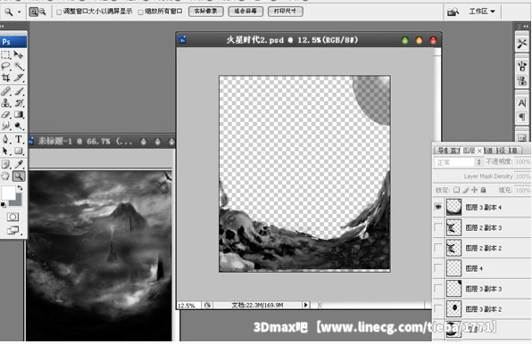Select the Smudge/Blur tool
The height and width of the screenshot is (344, 532).
pyautogui.click(x=5, y=126)
